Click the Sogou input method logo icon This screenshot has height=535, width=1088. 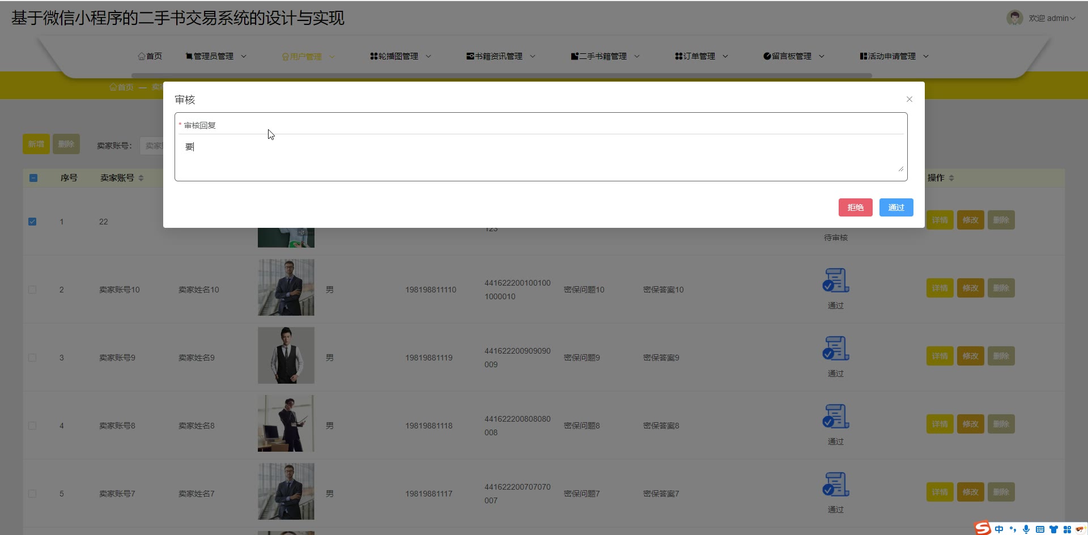click(983, 528)
